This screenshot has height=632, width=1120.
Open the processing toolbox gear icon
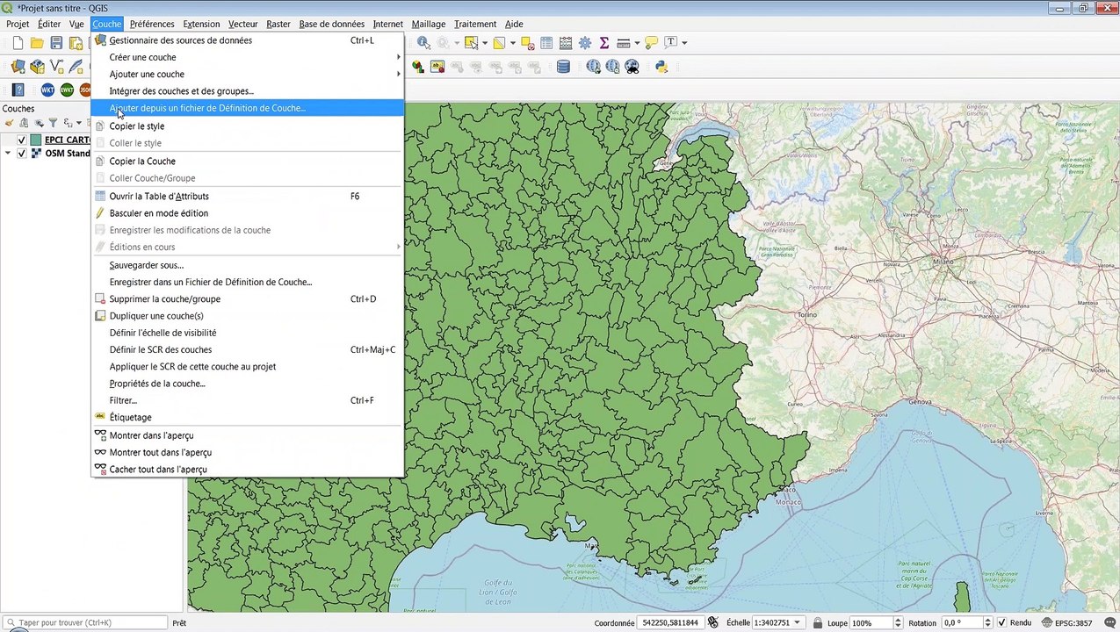point(585,43)
